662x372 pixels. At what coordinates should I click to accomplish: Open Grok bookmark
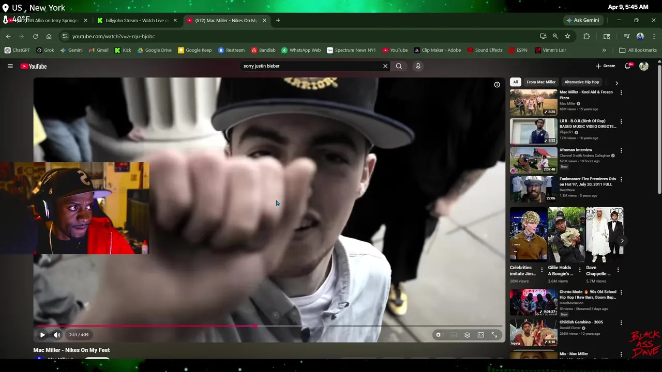tap(46, 50)
